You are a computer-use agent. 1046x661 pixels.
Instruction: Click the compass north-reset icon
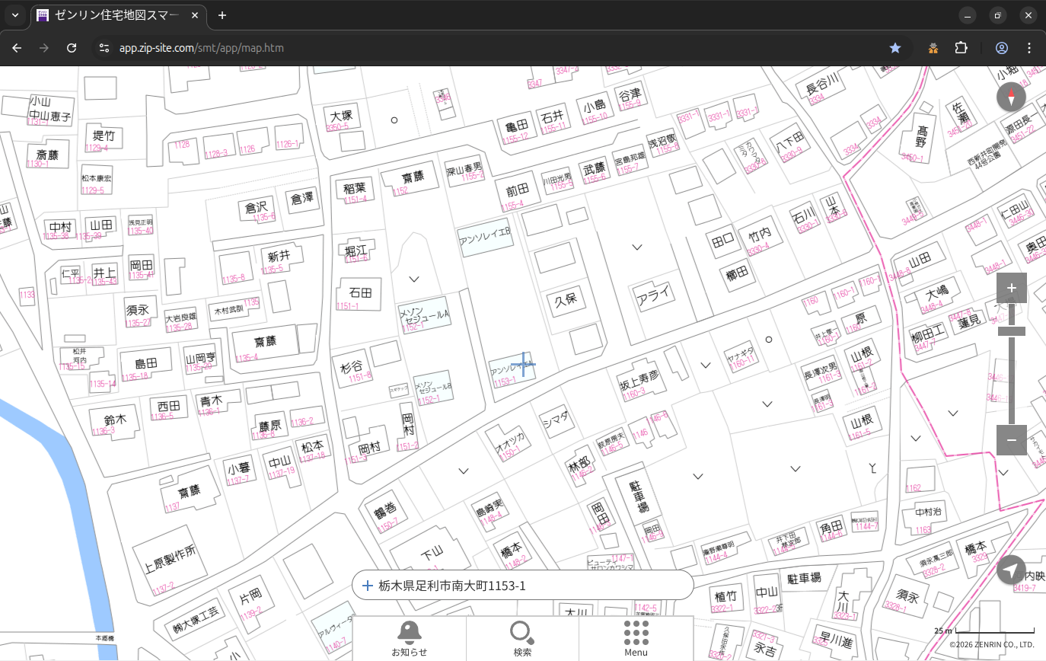coord(1011,97)
